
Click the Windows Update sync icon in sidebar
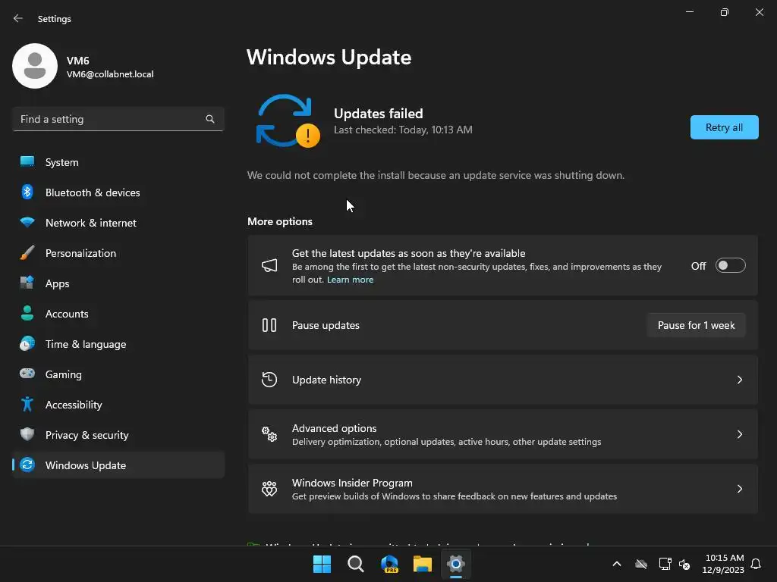tap(27, 465)
